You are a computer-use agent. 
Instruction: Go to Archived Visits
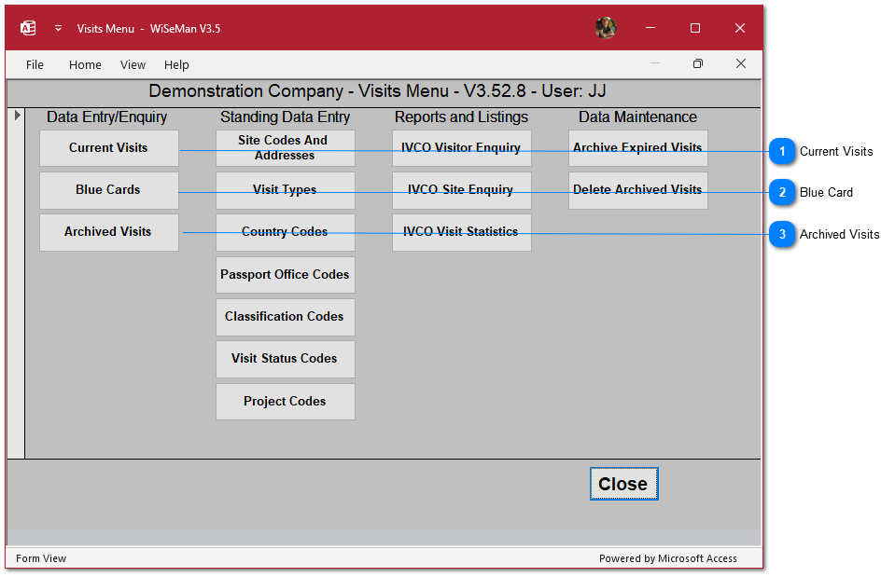(x=108, y=232)
